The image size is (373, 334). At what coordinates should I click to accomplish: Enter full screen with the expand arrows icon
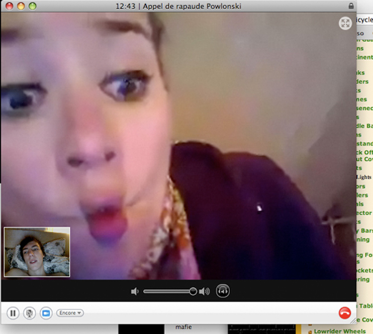click(345, 23)
